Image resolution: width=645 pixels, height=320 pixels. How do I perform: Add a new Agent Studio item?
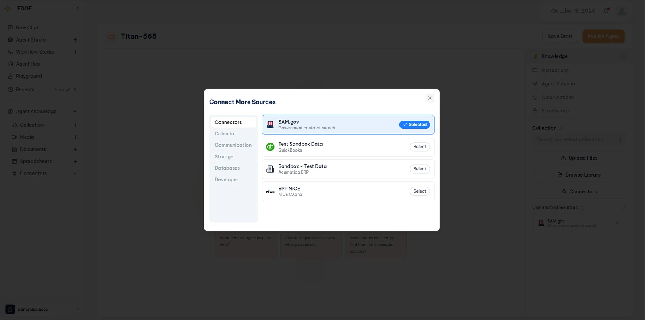tap(75, 40)
